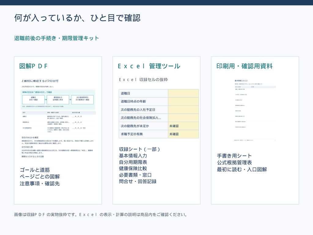Image resolution: width=313 pixels, height=235 pixels.
Task: Click the 最初に読む・入口図解 text
Action: 242,170
